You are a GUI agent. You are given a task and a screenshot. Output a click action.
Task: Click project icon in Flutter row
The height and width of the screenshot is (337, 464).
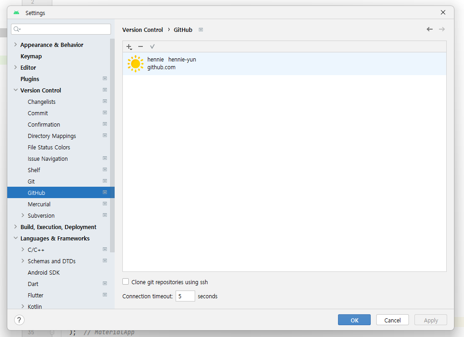(x=105, y=295)
